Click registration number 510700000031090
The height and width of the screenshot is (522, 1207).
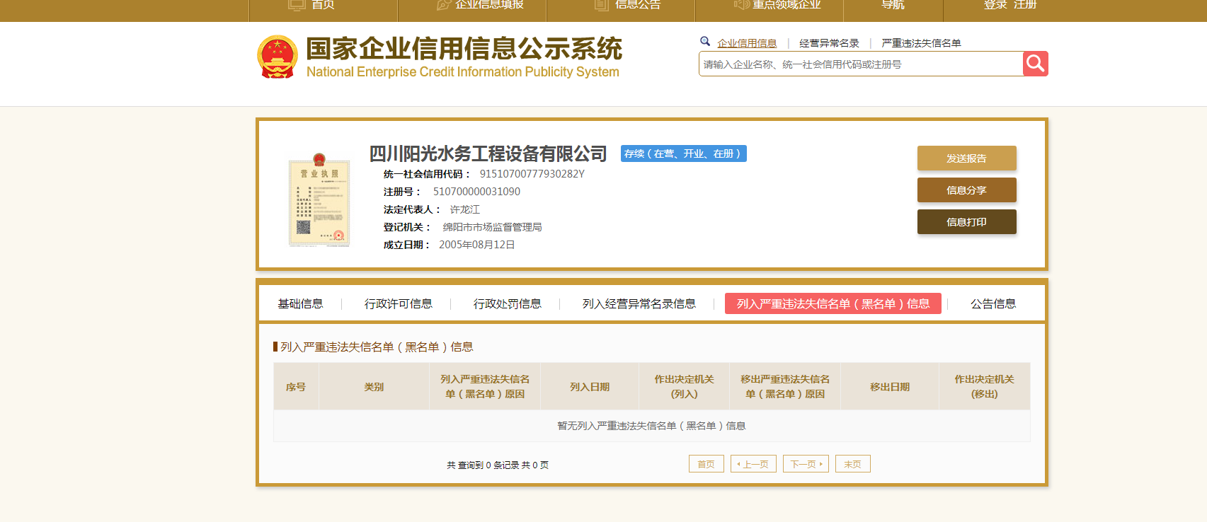click(x=476, y=192)
